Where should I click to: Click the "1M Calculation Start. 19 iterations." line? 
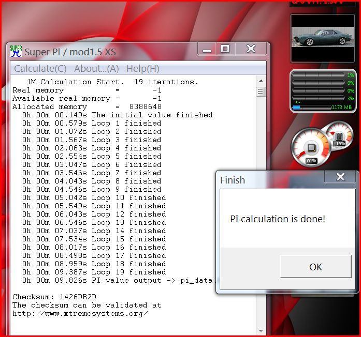112,82
